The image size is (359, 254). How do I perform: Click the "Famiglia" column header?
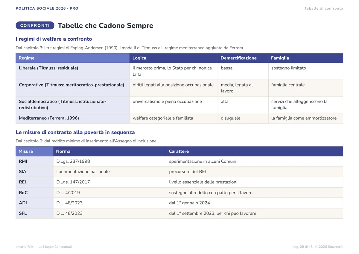click(x=305, y=58)
